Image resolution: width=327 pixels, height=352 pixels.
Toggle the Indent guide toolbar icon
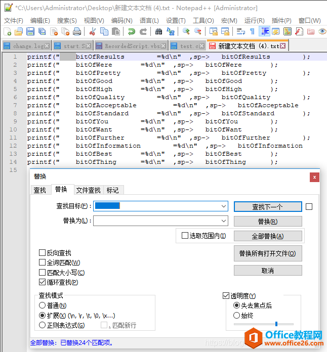point(265,31)
